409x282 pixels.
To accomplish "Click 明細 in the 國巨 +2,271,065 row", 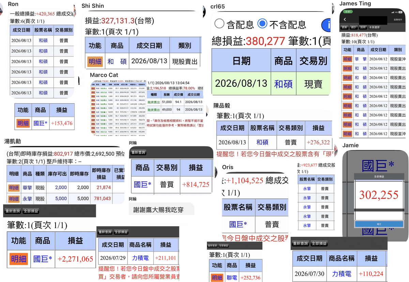I will 19,259.
